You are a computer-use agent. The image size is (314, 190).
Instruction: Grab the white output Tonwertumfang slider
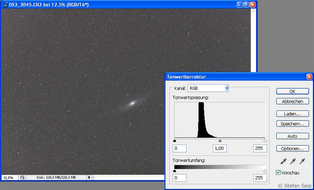(x=265, y=171)
